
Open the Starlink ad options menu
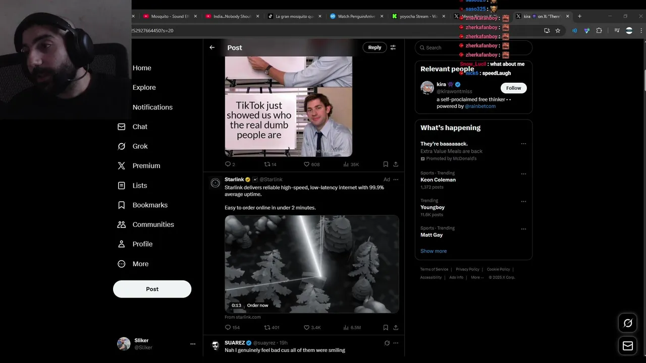tap(396, 179)
